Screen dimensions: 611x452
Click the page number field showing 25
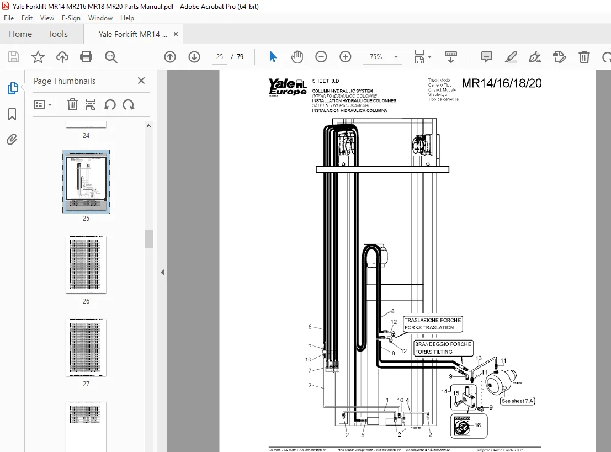point(219,57)
